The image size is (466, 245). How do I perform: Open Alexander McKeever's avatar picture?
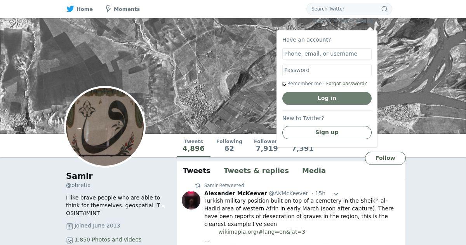(191, 200)
